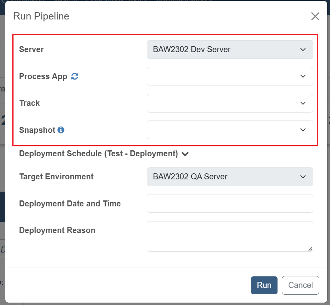Open the Target Environment dropdown
The height and width of the screenshot is (305, 330).
230,177
